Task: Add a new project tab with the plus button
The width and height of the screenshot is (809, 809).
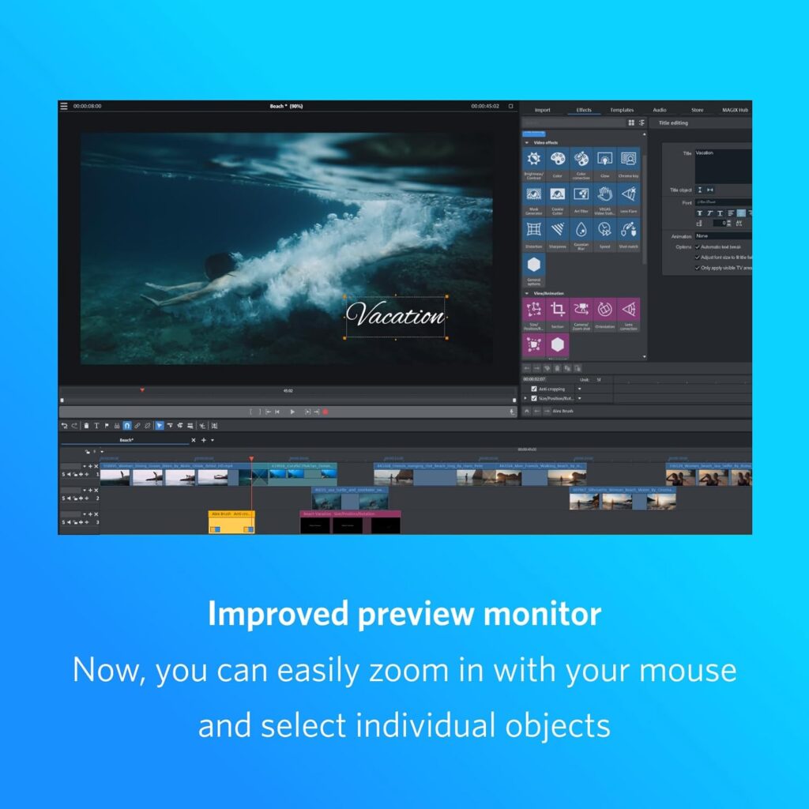Action: (x=203, y=440)
